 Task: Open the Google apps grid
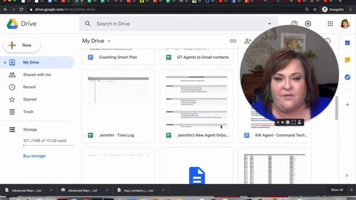pyautogui.click(x=330, y=23)
